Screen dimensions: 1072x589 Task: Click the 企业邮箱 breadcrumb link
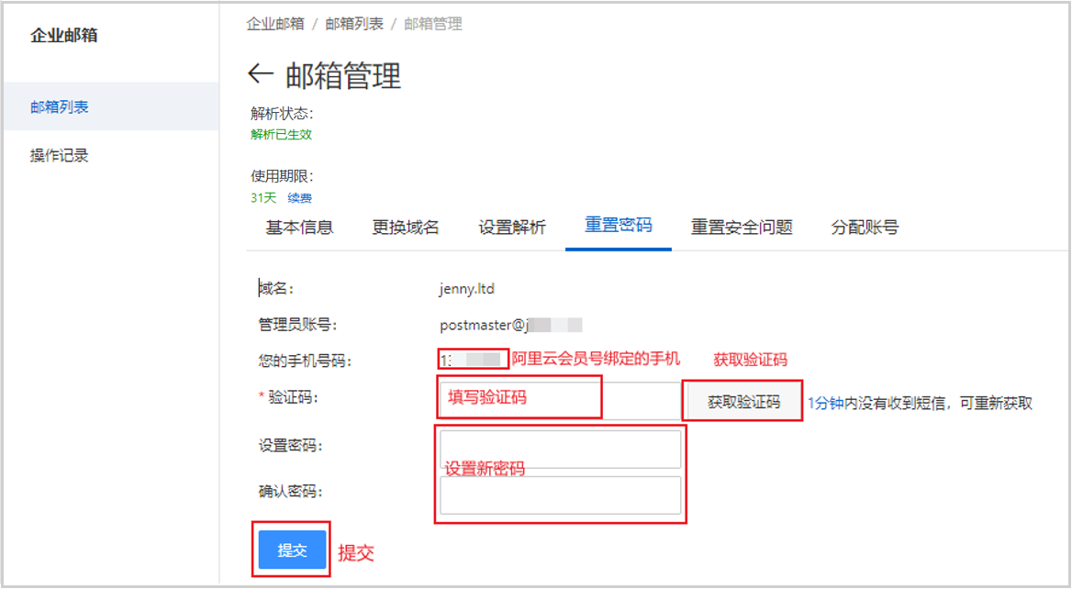[x=275, y=24]
